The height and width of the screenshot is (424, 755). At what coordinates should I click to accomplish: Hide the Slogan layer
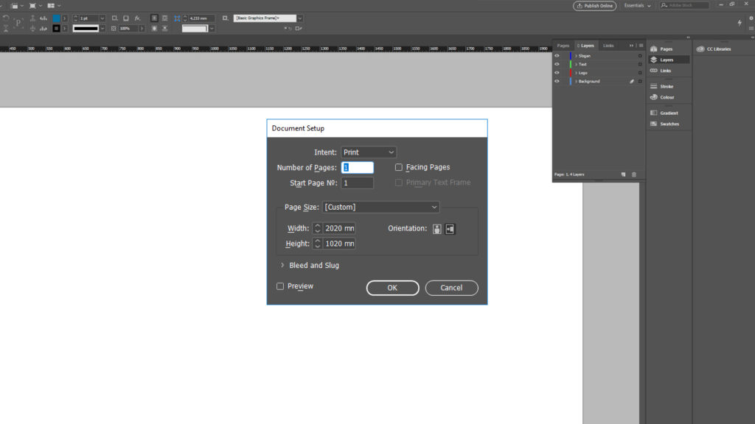(x=557, y=56)
